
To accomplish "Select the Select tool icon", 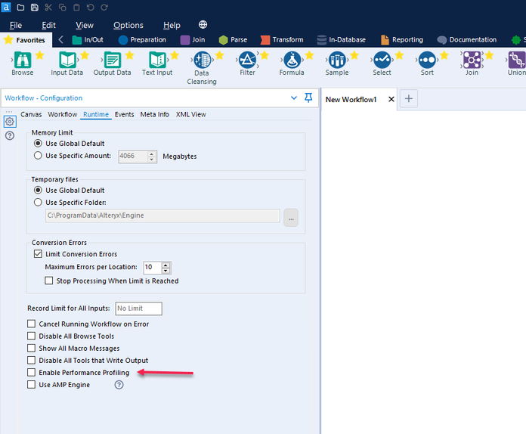I will click(x=382, y=60).
